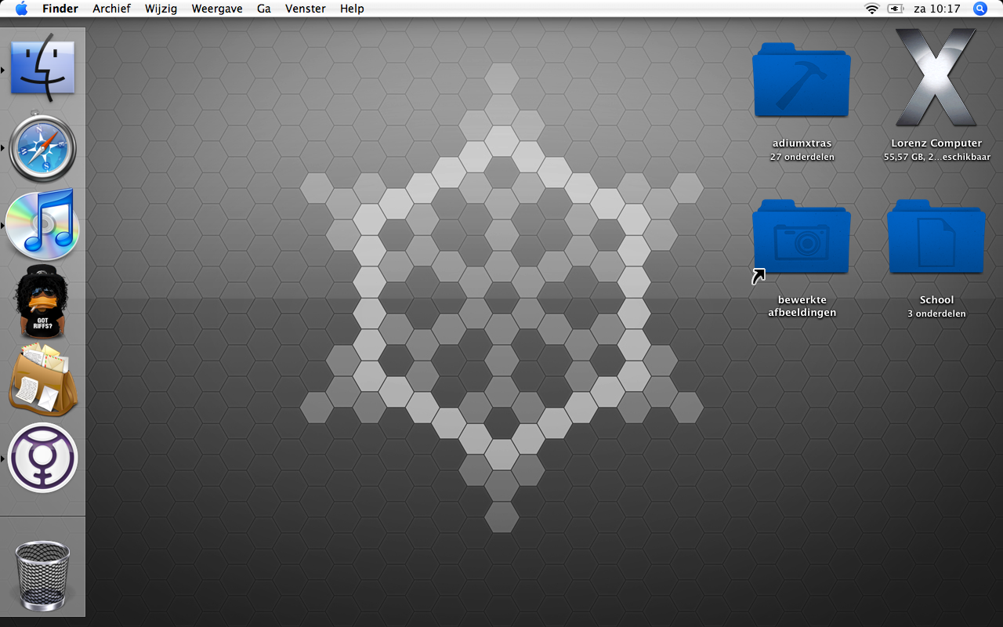This screenshot has width=1003, height=627.
Task: Open Adium duck icon in Dock
Action: [42, 302]
